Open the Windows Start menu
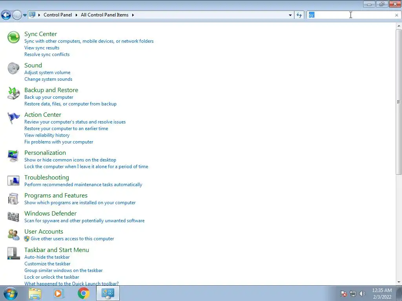The width and height of the screenshot is (402, 301). pyautogui.click(x=10, y=293)
